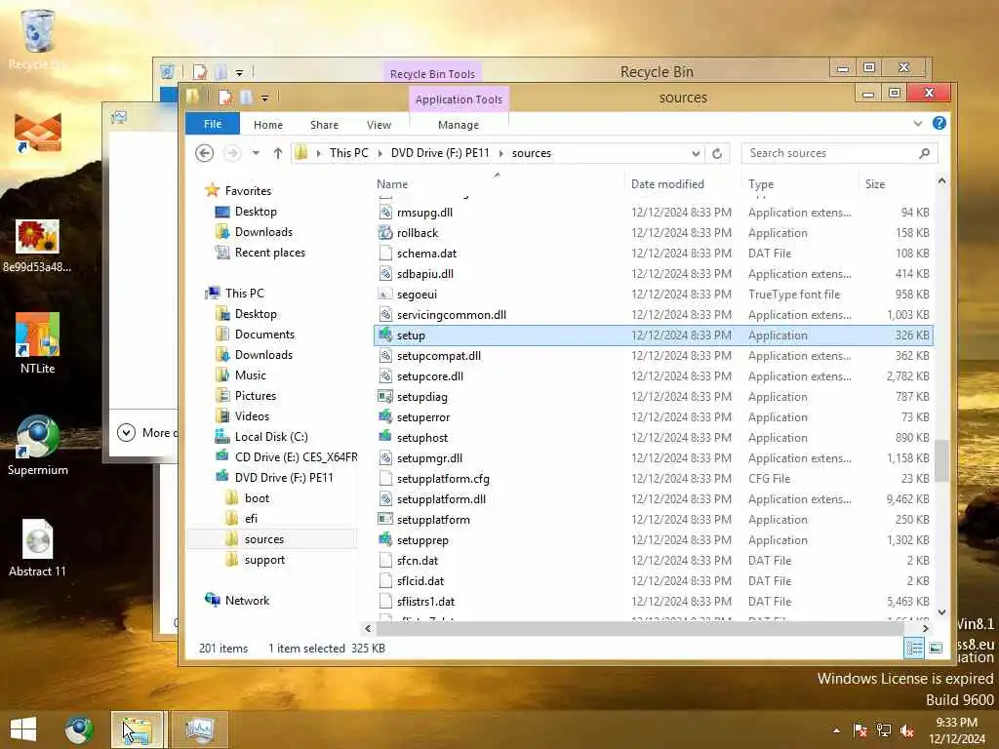999x749 pixels.
Task: Select the setupplatform application file
Action: pos(433,520)
